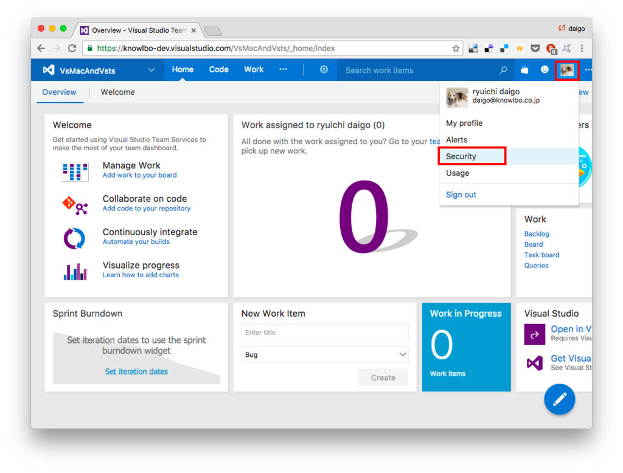Click Add code to your repository link
Screen dimensions: 623x473
pyautogui.click(x=146, y=209)
